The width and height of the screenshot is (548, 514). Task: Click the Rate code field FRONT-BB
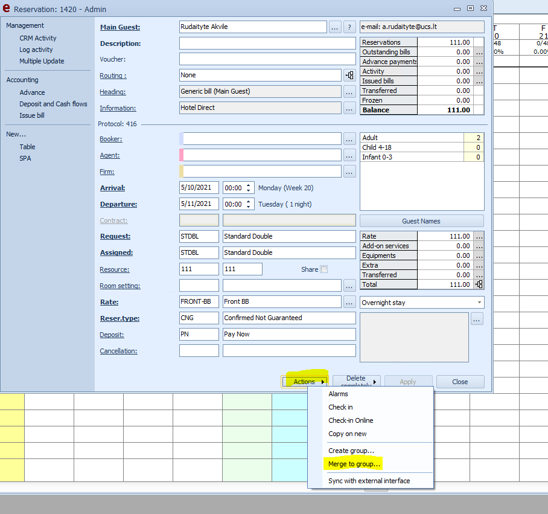tap(199, 302)
